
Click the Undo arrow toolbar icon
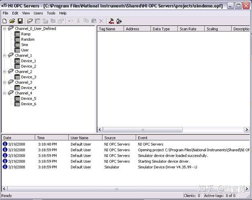pyautogui.click(x=71, y=21)
